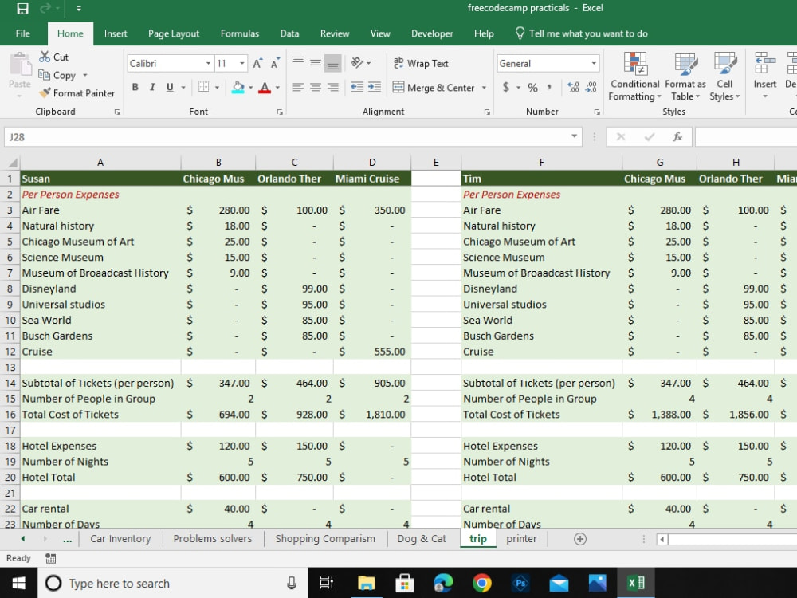Expand the General number format dropdown
The height and width of the screenshot is (598, 797).
[594, 64]
